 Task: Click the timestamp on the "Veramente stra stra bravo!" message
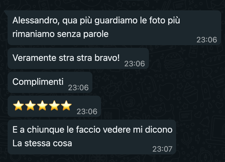[x=135, y=64]
